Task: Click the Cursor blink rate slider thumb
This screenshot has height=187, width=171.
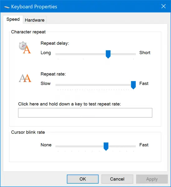Action: (x=106, y=146)
